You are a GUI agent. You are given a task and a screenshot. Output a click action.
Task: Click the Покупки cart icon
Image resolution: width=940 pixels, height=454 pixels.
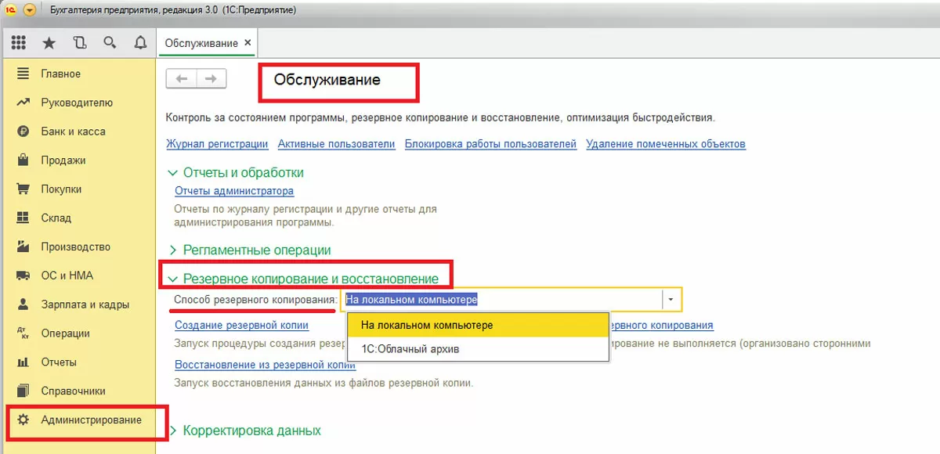click(x=23, y=189)
